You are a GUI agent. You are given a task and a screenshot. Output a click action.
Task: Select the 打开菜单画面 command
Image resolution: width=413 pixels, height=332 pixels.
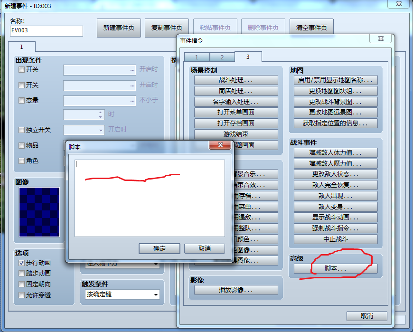coord(236,112)
